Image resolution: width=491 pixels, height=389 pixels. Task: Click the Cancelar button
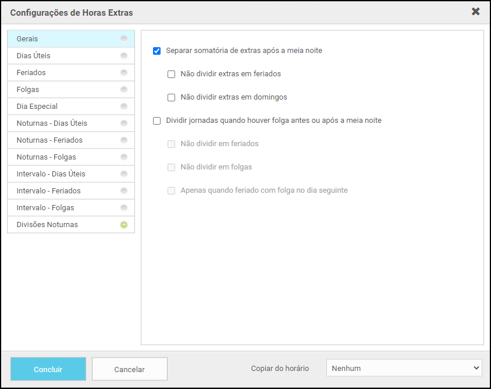point(129,369)
